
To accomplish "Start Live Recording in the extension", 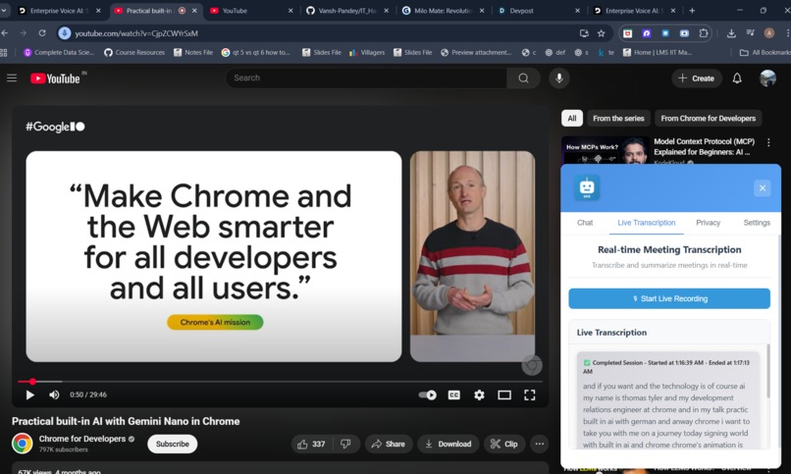I will click(x=669, y=298).
